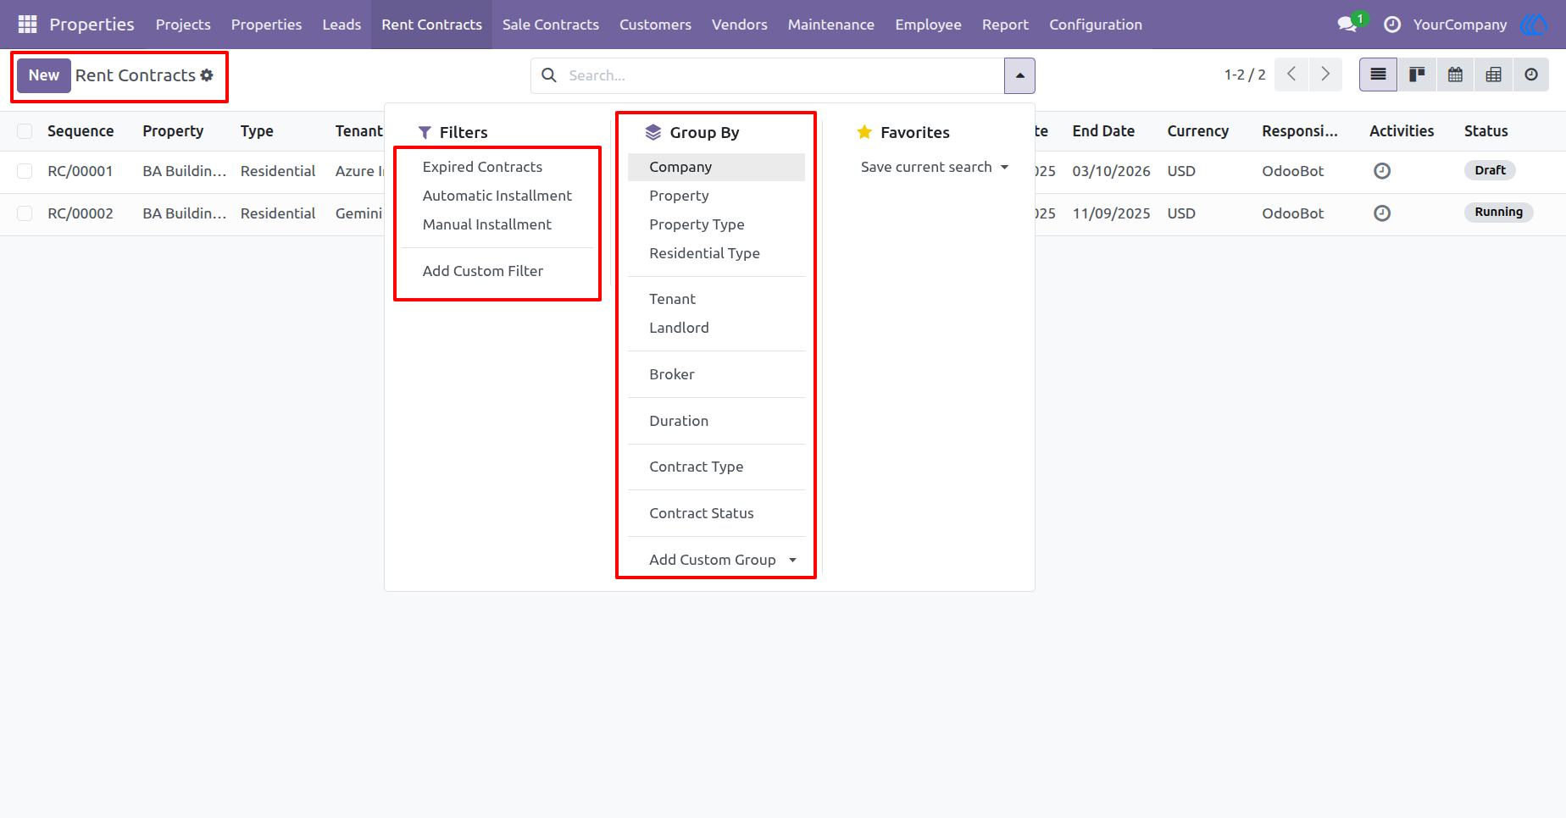This screenshot has width=1566, height=818.
Task: Click activity clock icon for RC/00002
Action: pyautogui.click(x=1382, y=213)
